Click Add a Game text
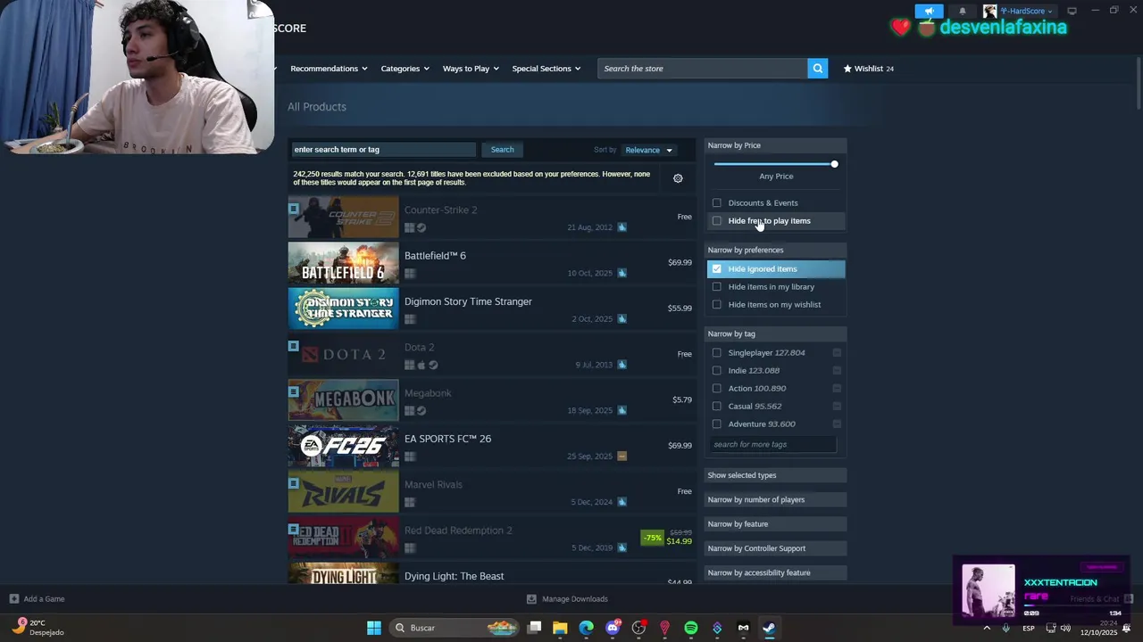Screen dimensions: 1143x642 44,599
